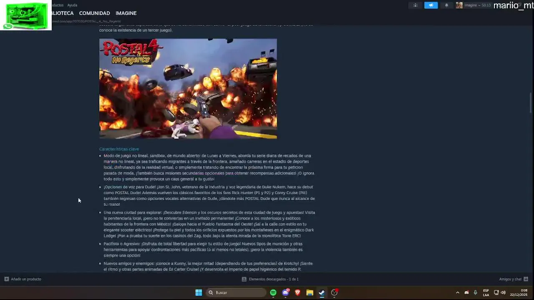Open the notifications bell

click(446, 5)
